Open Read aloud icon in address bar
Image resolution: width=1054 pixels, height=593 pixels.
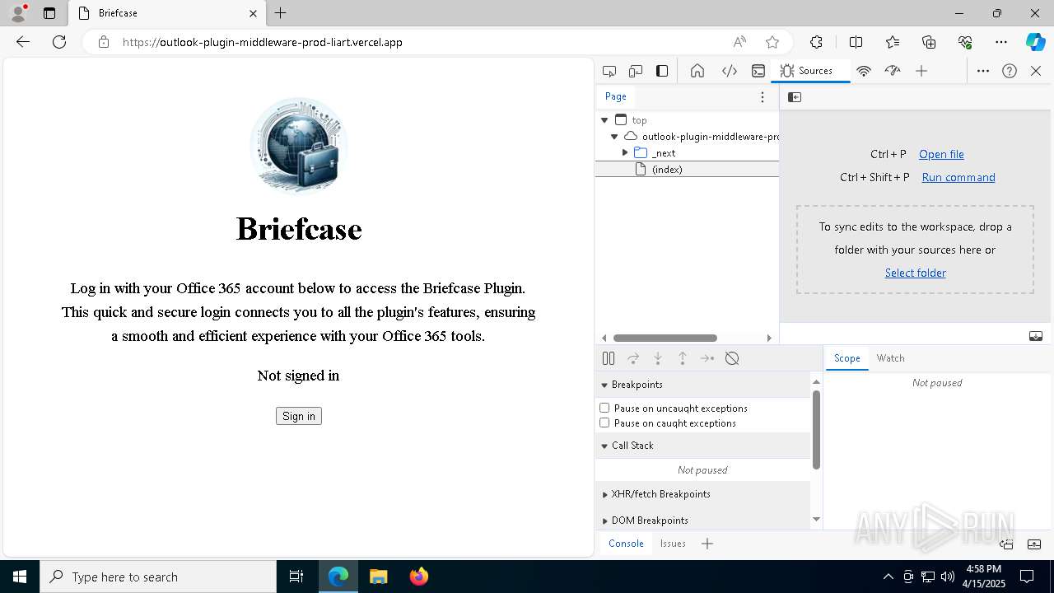coord(739,42)
